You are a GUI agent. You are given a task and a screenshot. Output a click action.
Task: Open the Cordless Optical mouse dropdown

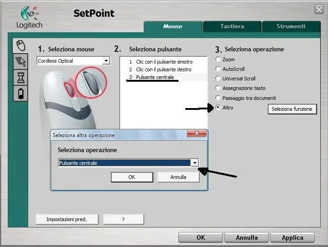(74, 61)
